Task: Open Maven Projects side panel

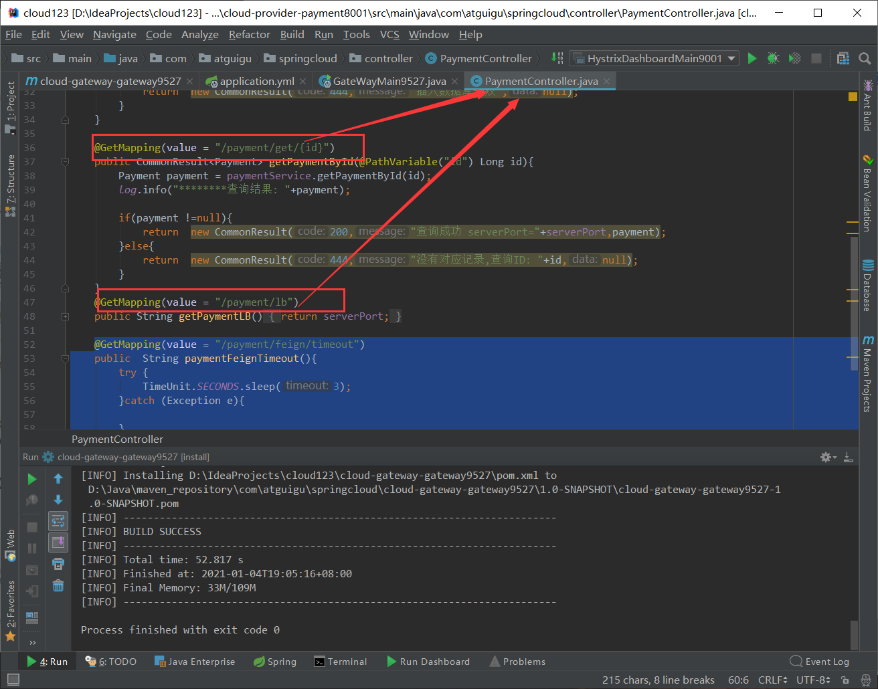Action: pyautogui.click(x=867, y=373)
